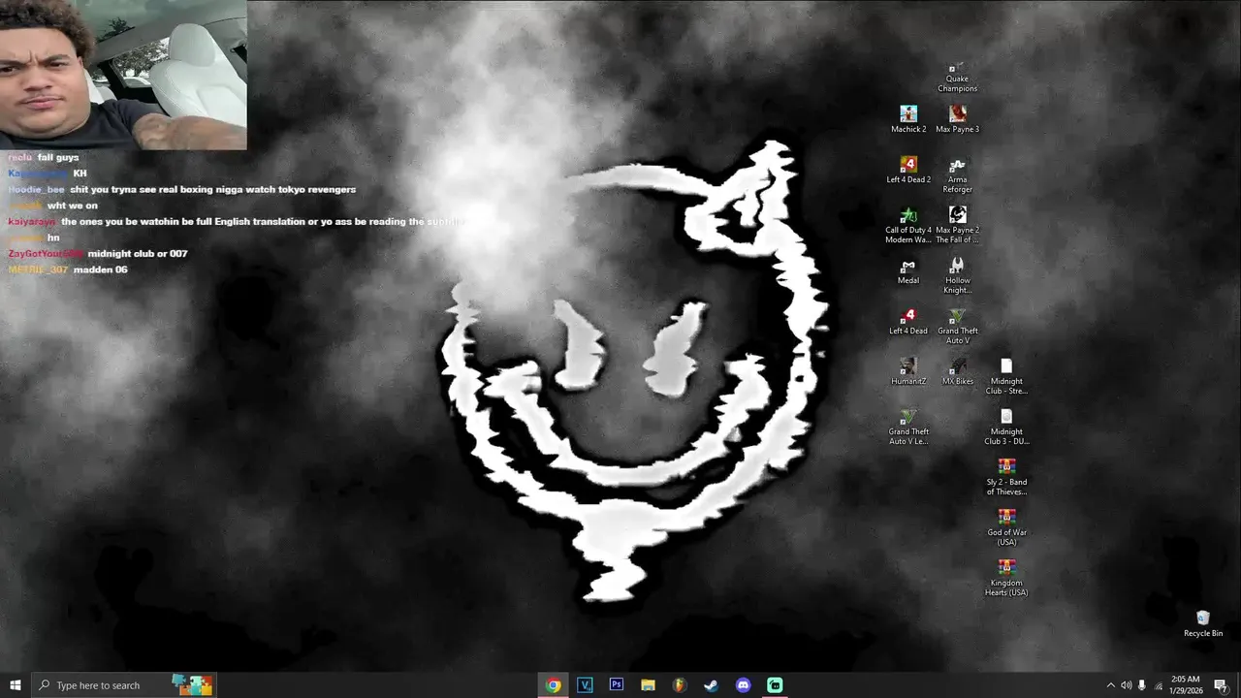Click chat message 'wht we on'
1241x698 pixels.
pos(72,206)
